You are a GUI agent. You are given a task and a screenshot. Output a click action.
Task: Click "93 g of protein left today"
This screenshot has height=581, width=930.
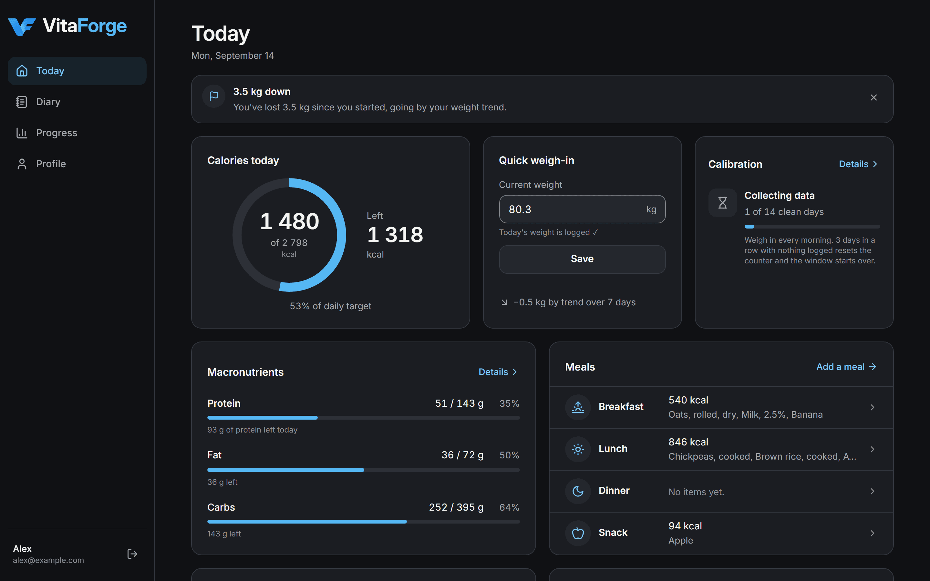253,430
